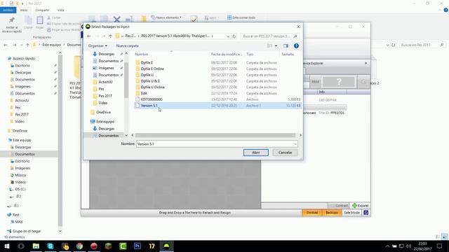This screenshot has width=449, height=252.
Task: Open the Windows Start menu
Action: click(x=7, y=246)
